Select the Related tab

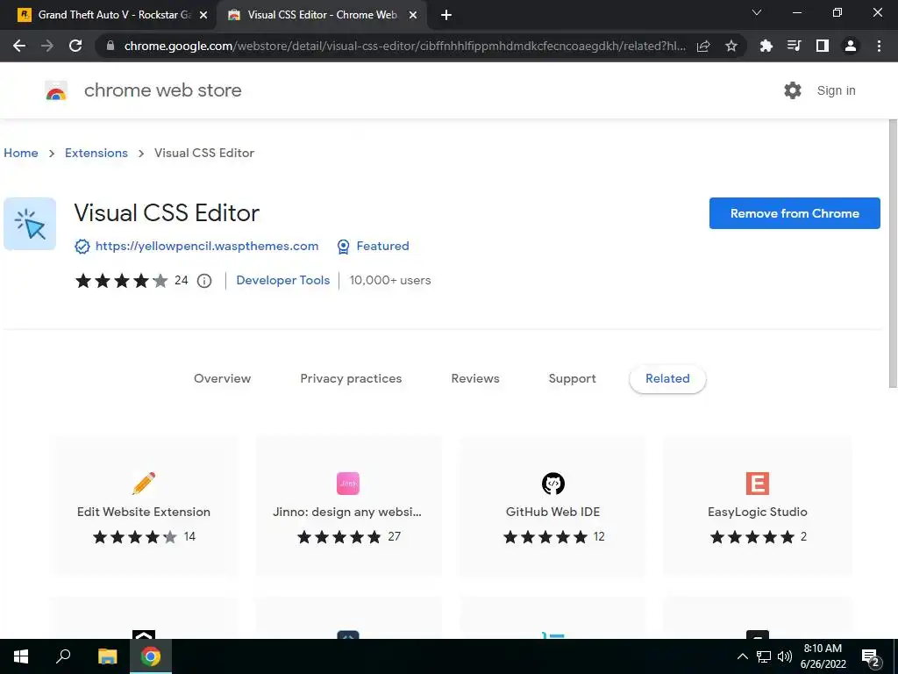[x=667, y=379]
